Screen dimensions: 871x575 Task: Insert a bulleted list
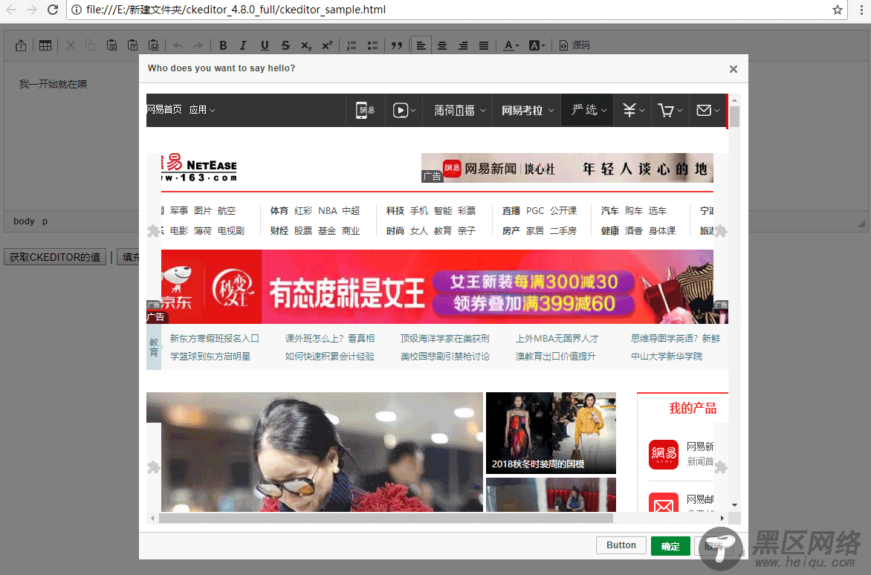(x=373, y=45)
